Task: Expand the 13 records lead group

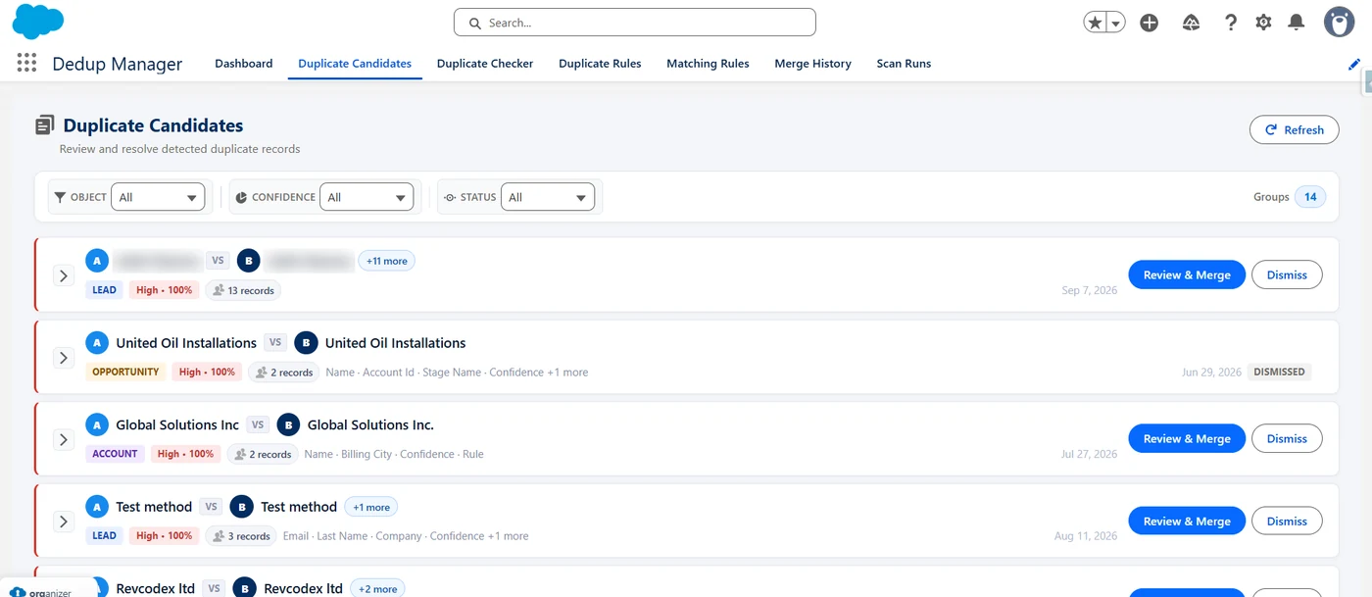Action: (x=64, y=275)
